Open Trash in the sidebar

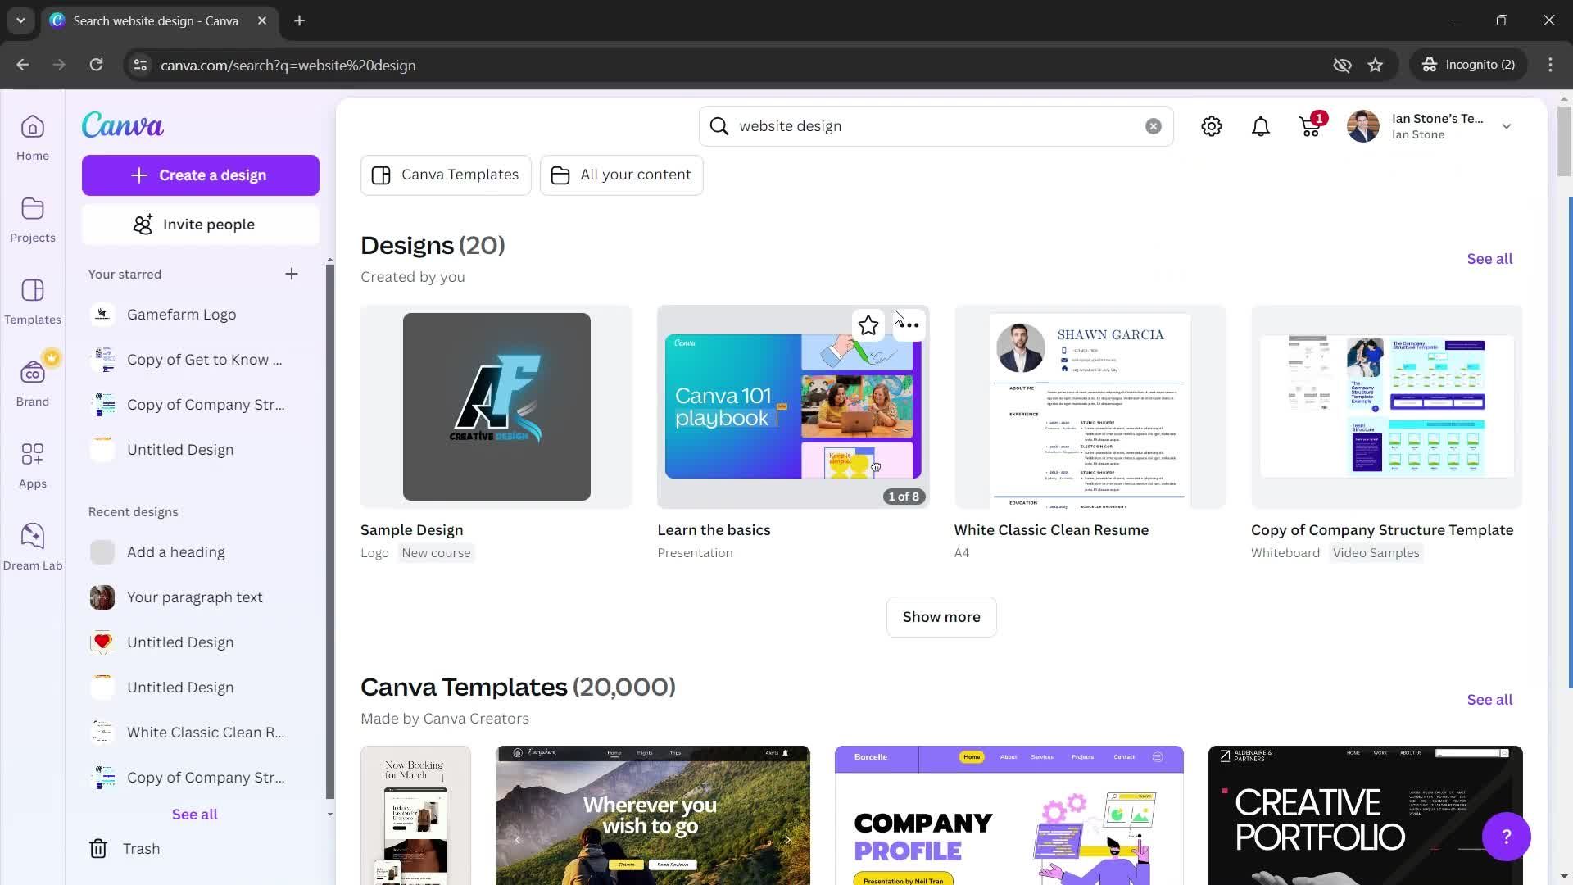click(125, 849)
